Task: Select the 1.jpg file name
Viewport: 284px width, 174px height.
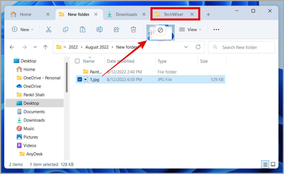Action: pyautogui.click(x=95, y=80)
